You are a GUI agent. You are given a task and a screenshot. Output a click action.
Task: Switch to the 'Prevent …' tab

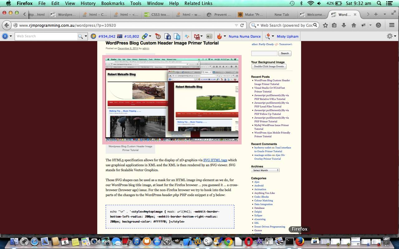point(219,14)
